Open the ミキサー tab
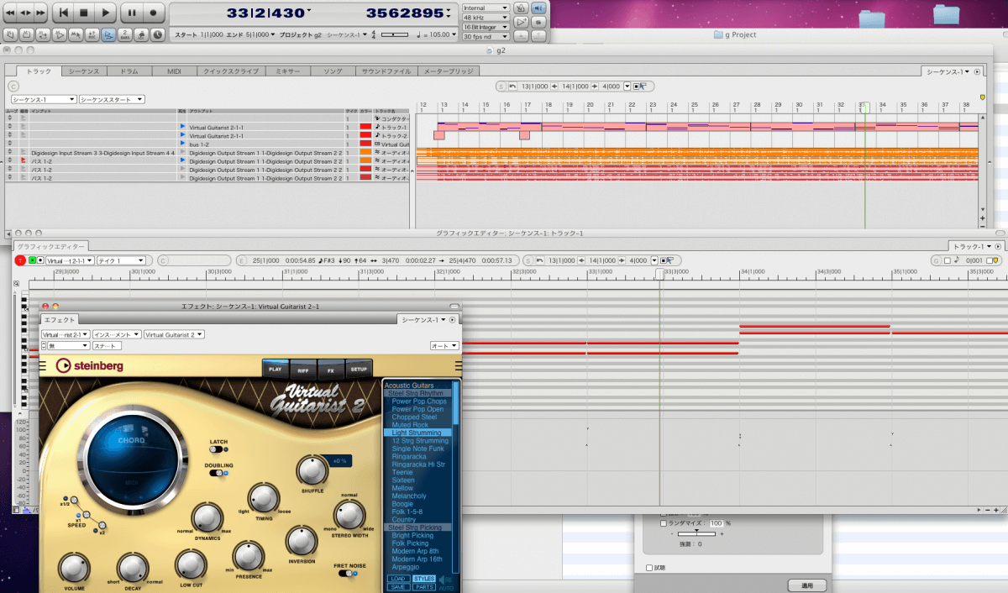Screen dimensions: 1008x593 (x=288, y=72)
